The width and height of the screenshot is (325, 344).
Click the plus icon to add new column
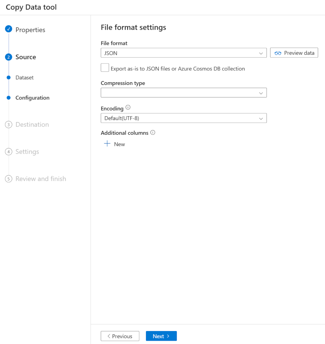pos(107,144)
